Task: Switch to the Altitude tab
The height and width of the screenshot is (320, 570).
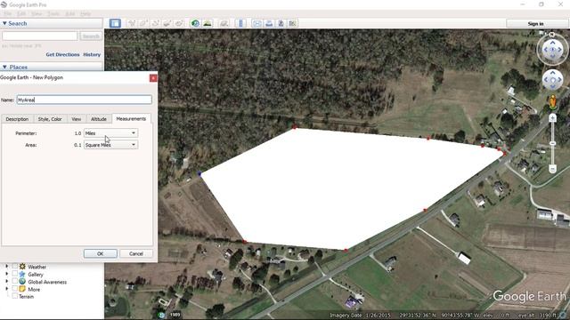Action: pos(99,119)
